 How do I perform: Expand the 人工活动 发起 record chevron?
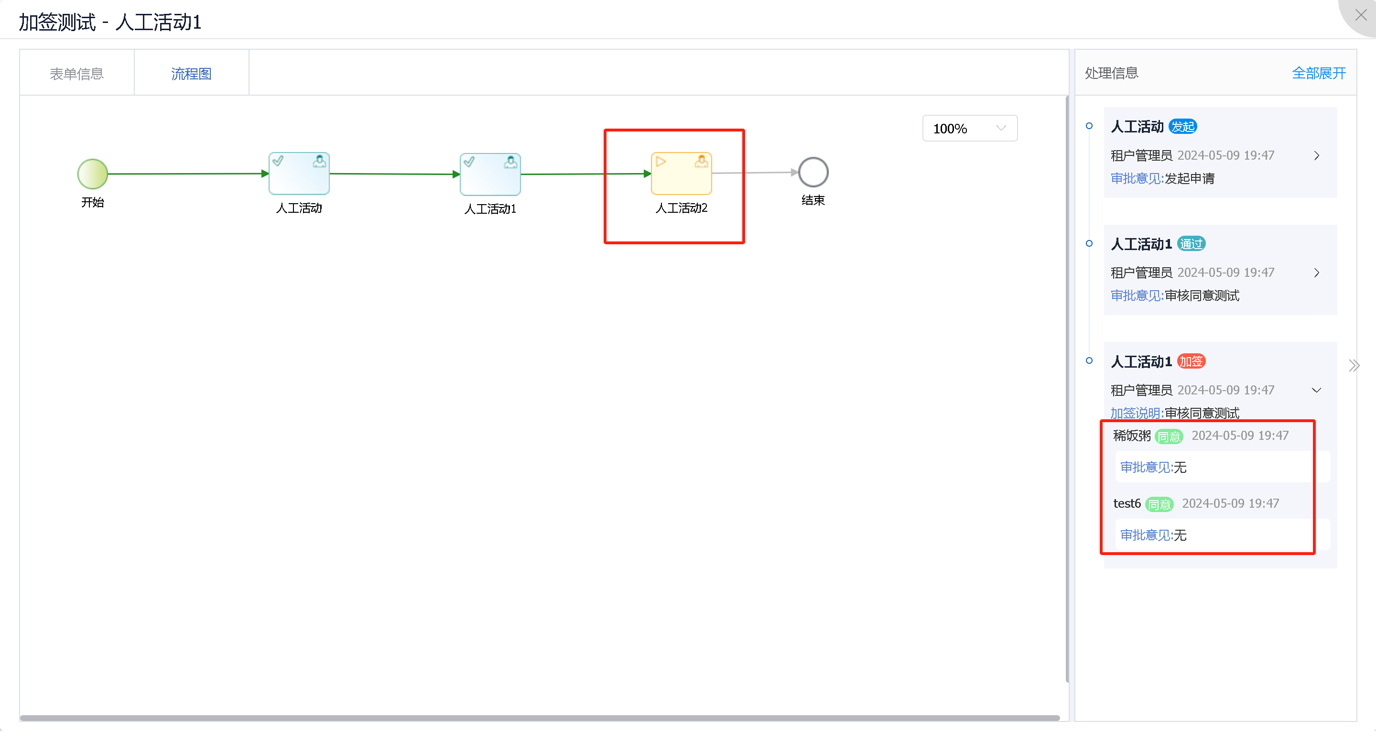point(1316,155)
